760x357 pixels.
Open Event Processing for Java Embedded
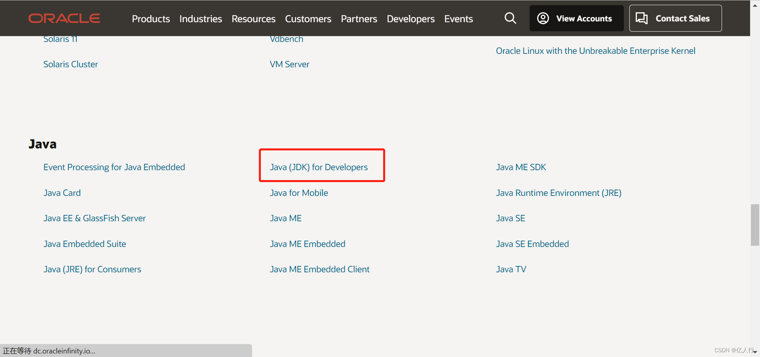[x=114, y=167]
